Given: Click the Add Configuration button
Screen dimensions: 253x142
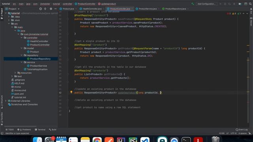Looking at the screenshot, I should coord(206,4).
